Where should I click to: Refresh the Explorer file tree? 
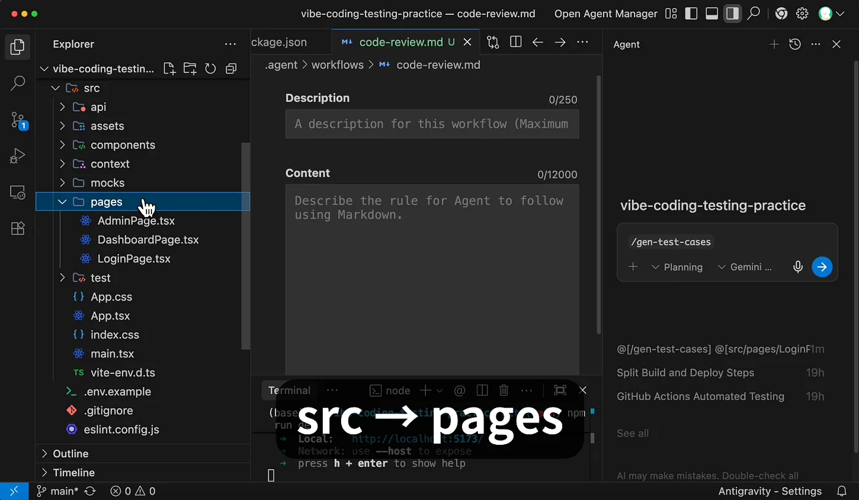tap(210, 69)
